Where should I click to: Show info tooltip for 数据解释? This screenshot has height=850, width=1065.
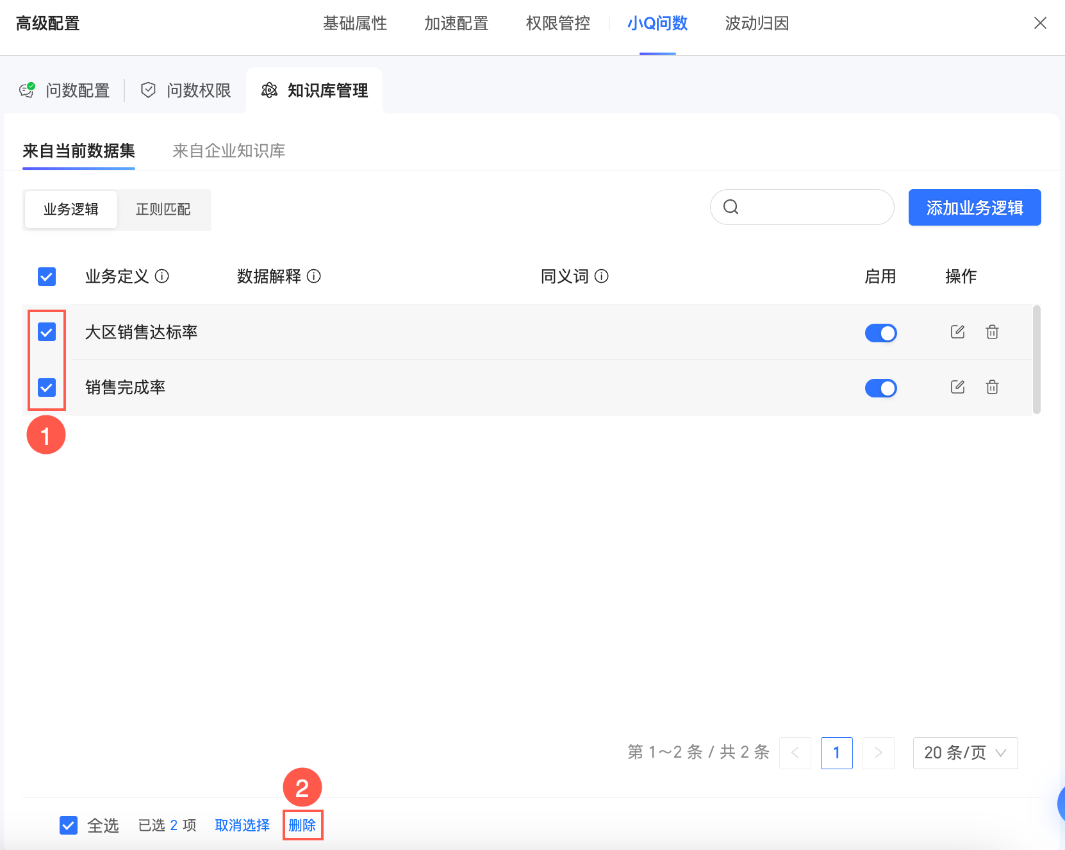(314, 276)
